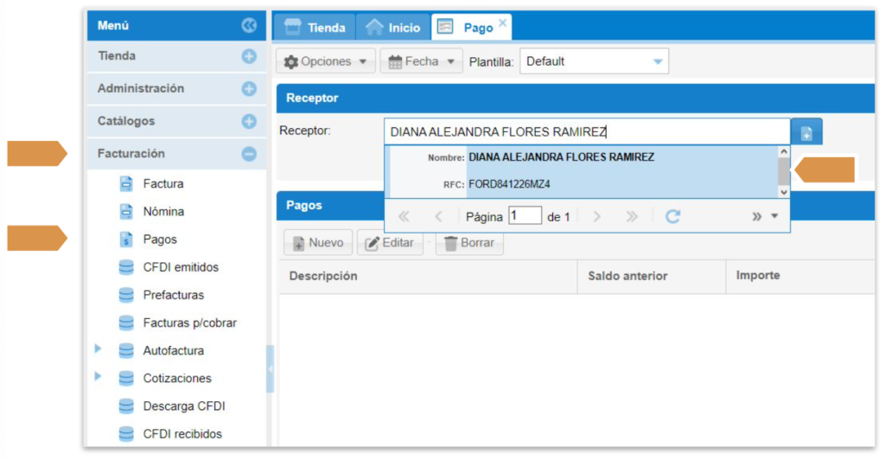This screenshot has height=460, width=885.
Task: Click the refresh icon in the pagination bar
Action: coord(672,216)
